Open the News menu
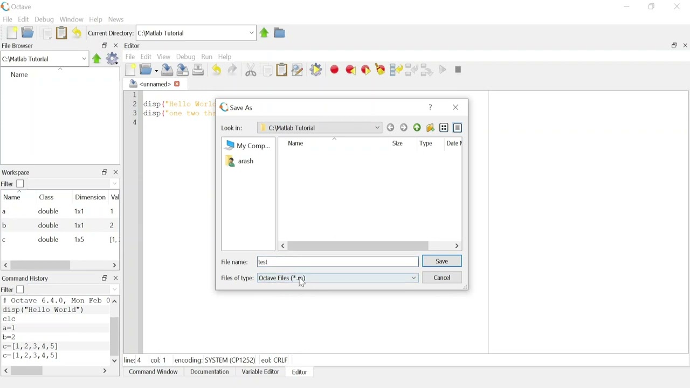Screen dimensions: 690x388 [116, 19]
